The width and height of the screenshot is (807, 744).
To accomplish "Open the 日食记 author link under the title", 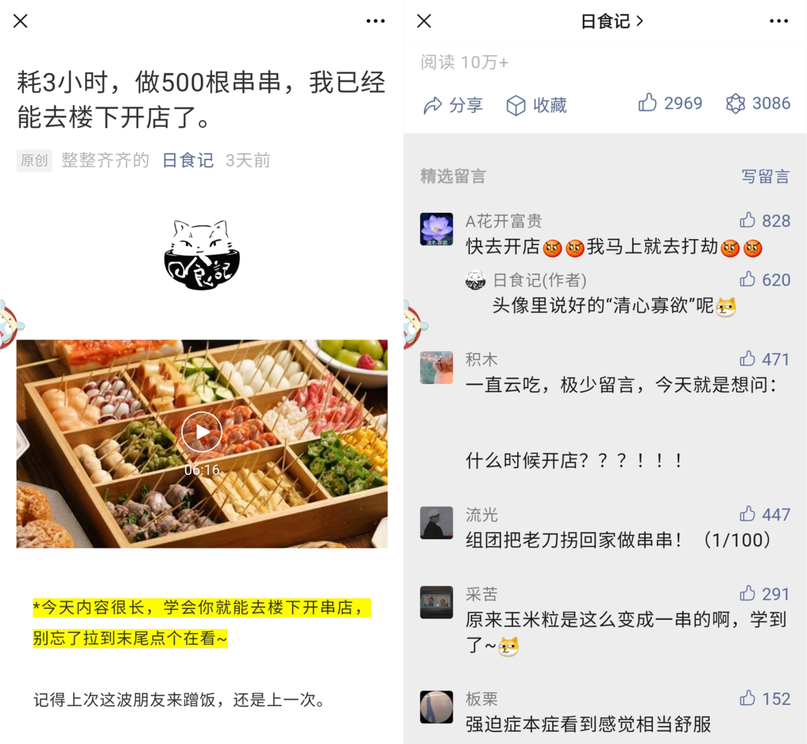I will [188, 161].
